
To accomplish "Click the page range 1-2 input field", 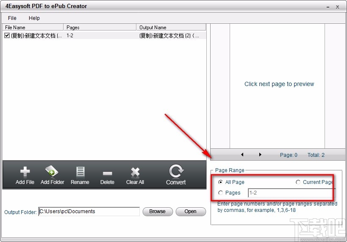I will [x=291, y=193].
